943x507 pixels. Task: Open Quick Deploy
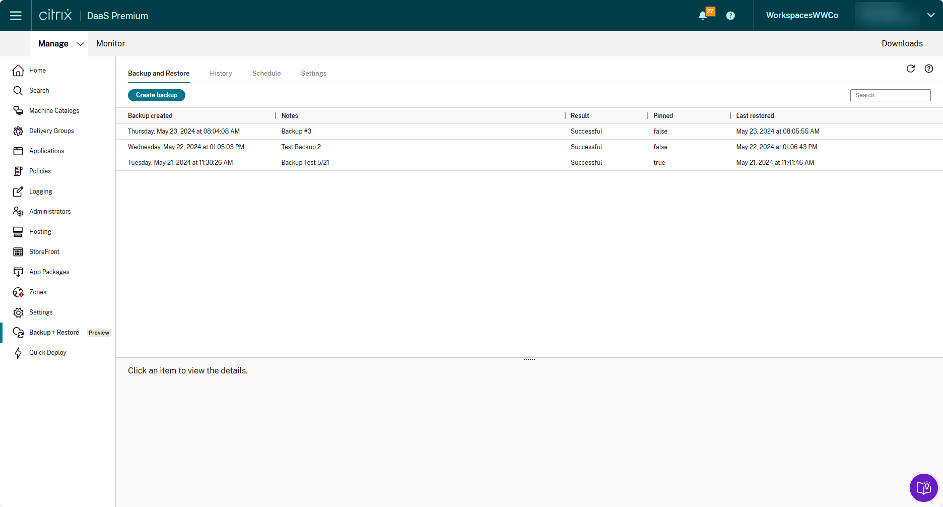tap(48, 353)
